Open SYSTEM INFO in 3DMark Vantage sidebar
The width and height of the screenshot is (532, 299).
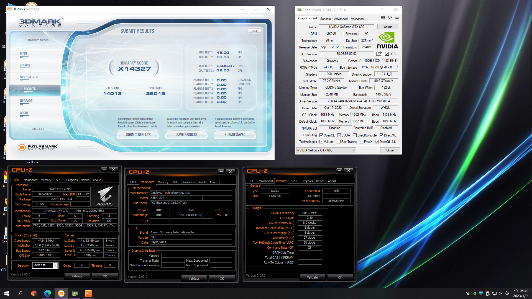click(x=29, y=78)
